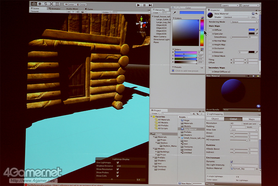
Task: Open the Layers dropdown
Action: [230, 5]
